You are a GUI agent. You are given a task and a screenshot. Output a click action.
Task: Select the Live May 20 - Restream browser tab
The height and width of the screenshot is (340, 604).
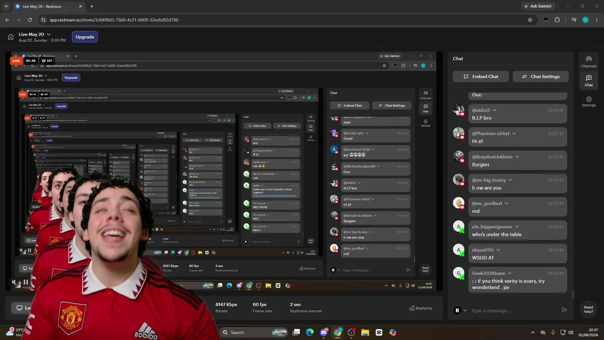[48, 7]
